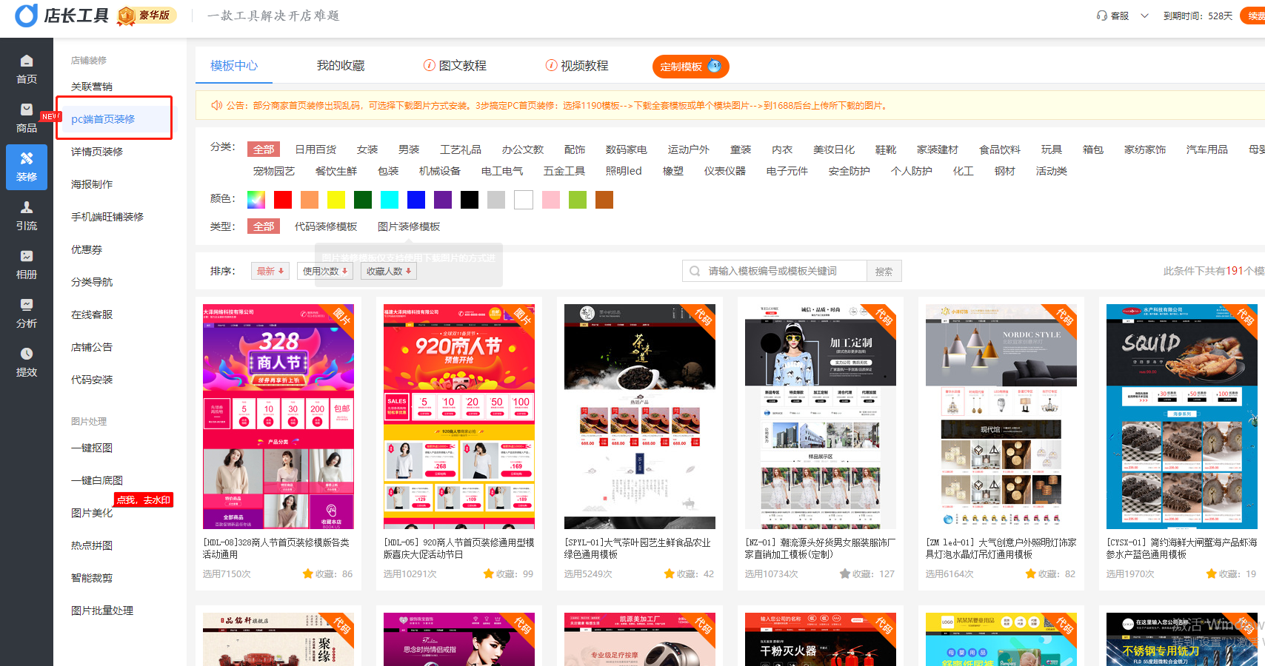1265x666 pixels.
Task: Click the [HDL-05] 920商人节 template title
Action: click(458, 548)
